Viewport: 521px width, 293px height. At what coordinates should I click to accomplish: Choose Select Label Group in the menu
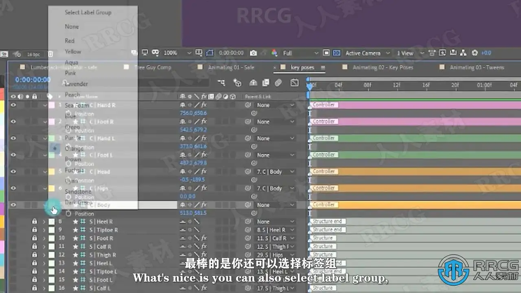click(88, 13)
